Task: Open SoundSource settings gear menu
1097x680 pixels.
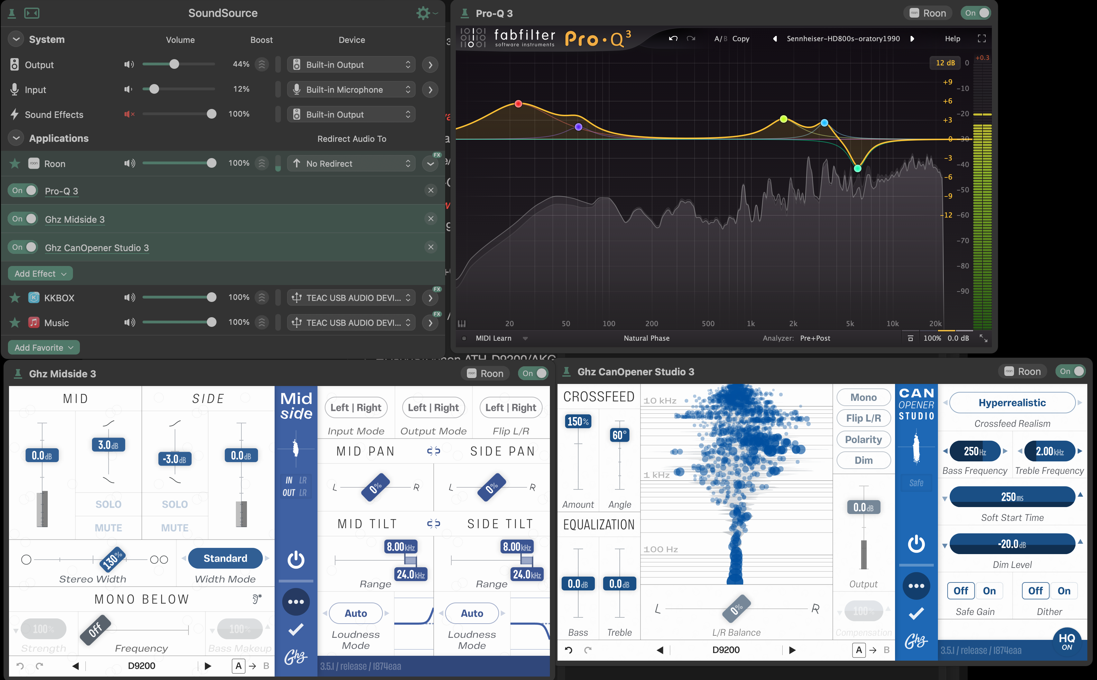Action: (x=426, y=13)
